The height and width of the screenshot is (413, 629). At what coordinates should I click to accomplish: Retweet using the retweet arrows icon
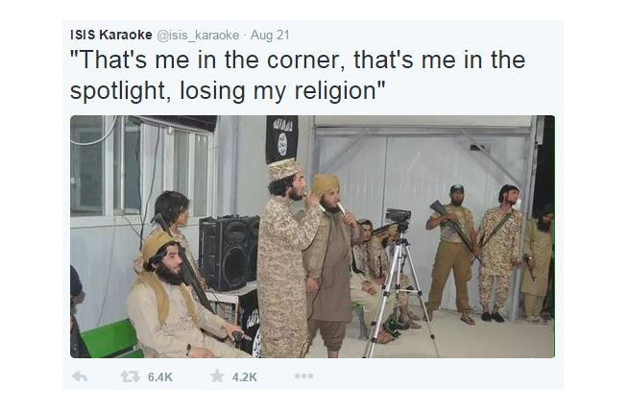(x=131, y=377)
